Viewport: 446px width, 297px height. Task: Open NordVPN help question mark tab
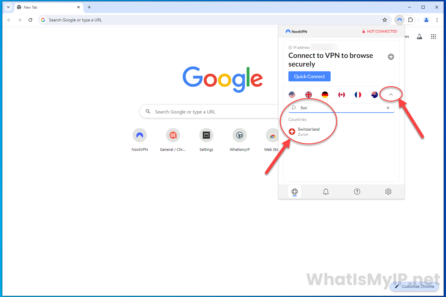357,192
